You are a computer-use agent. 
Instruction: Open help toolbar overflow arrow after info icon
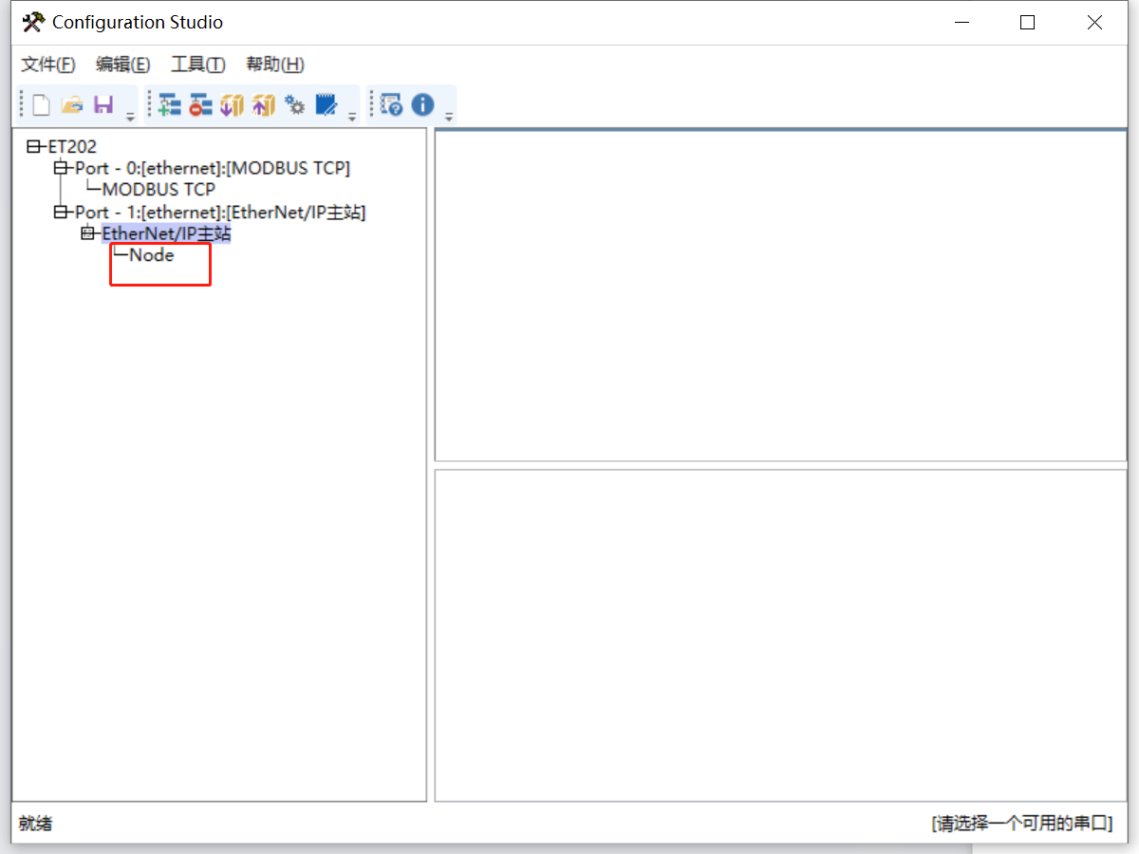point(449,116)
